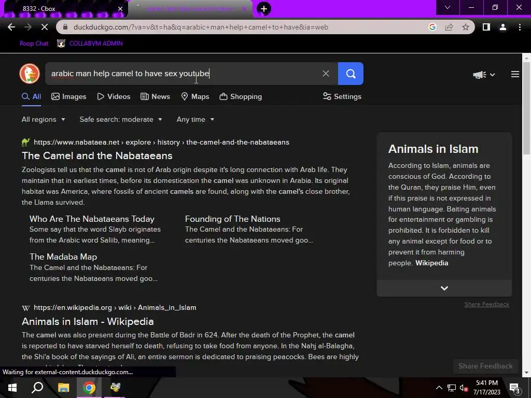The image size is (531, 398).
Task: Open the COLLABVM ADMIN bookmark
Action: (90, 44)
